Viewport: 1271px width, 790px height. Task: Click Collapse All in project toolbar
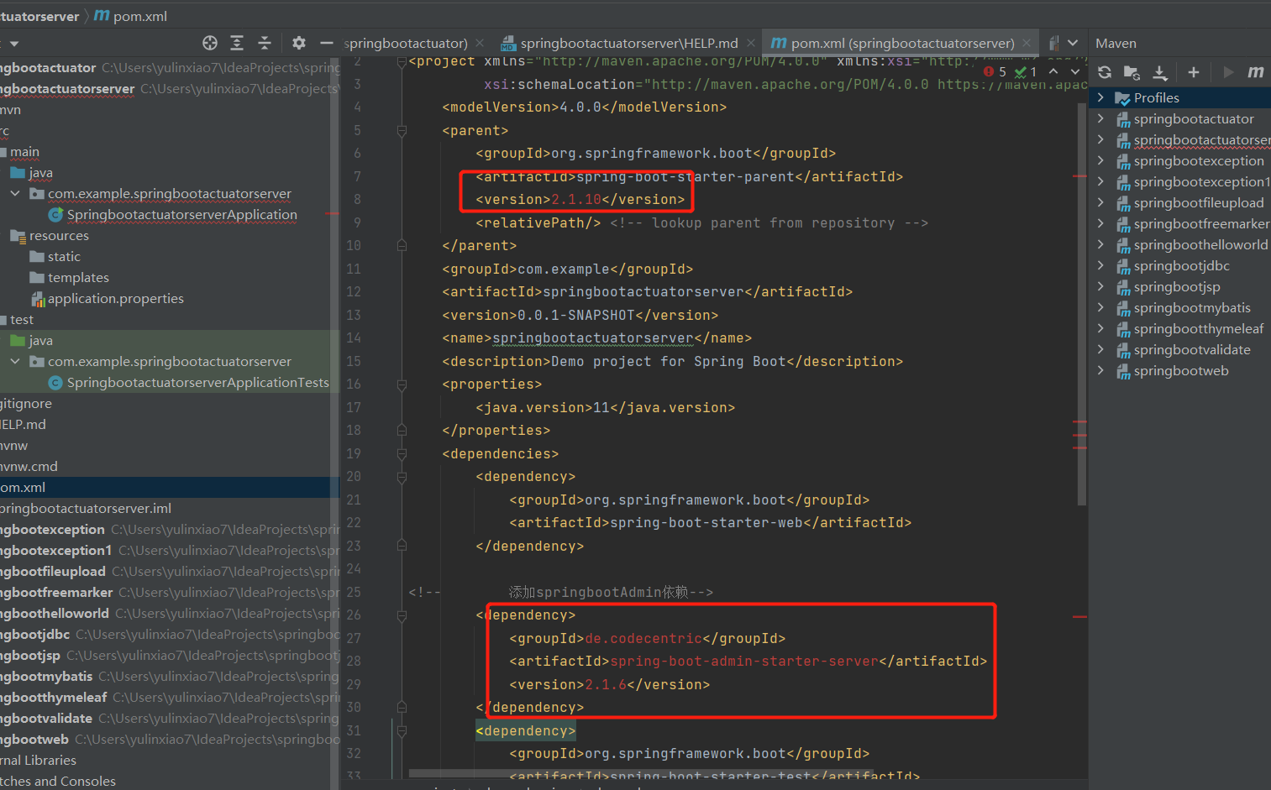coord(265,43)
